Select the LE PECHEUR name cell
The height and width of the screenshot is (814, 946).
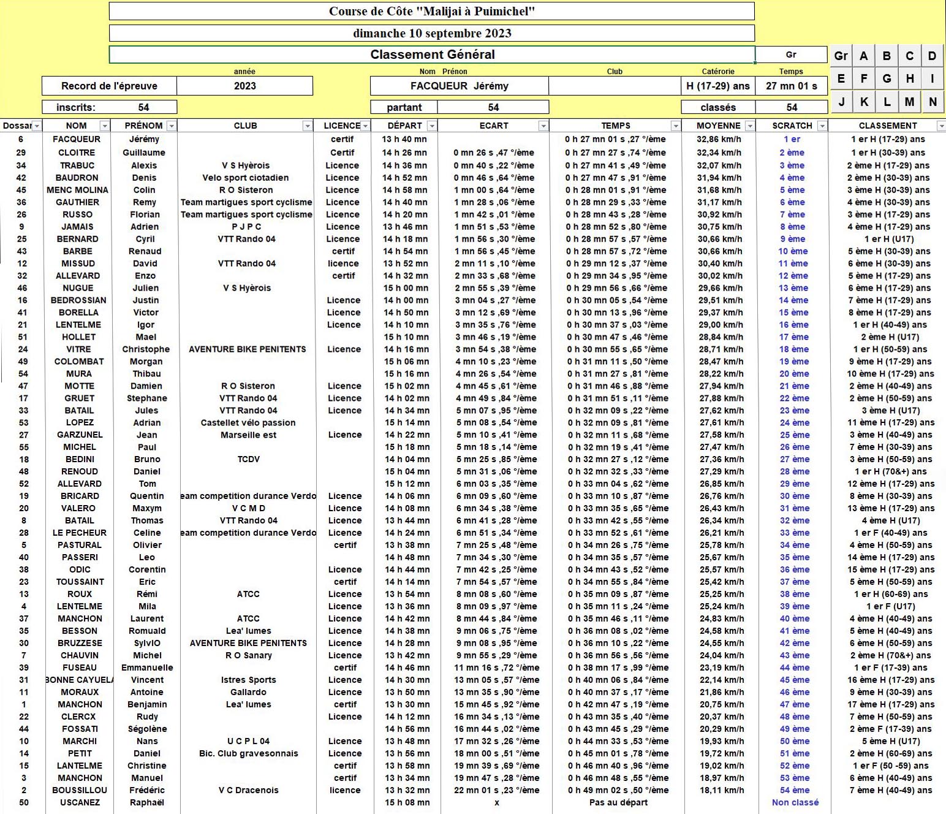click(x=80, y=533)
